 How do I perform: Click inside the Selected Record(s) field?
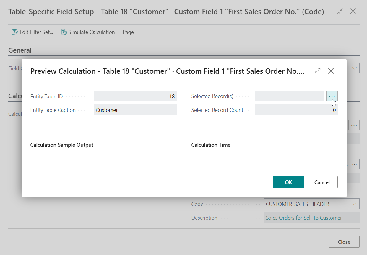click(289, 97)
